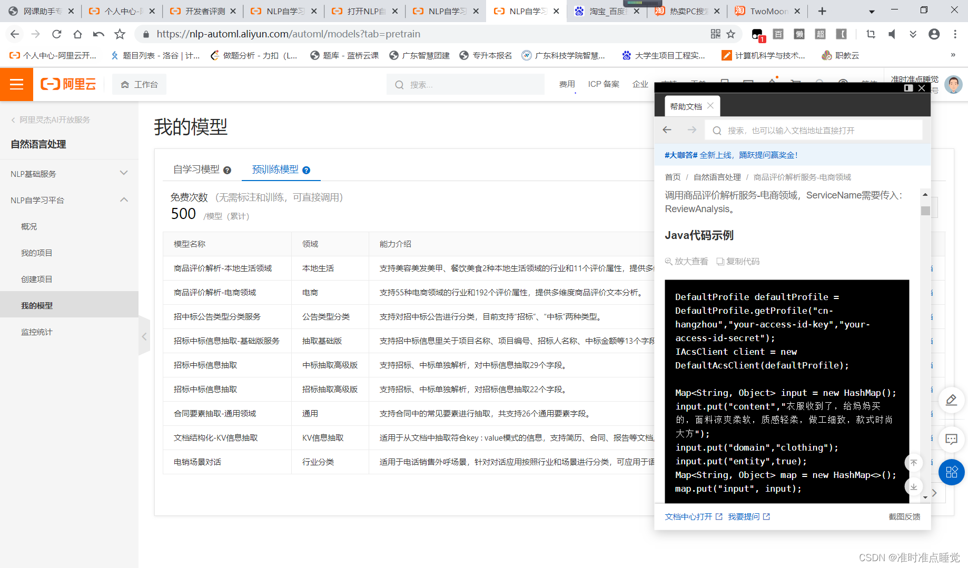The image size is (968, 568).
Task: Go back using help panel back arrow
Action: coord(667,129)
